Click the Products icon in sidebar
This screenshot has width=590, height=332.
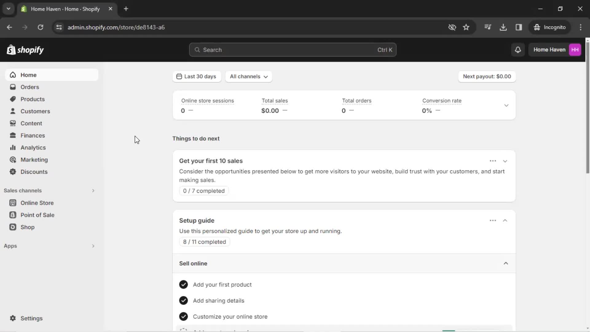pos(13,99)
